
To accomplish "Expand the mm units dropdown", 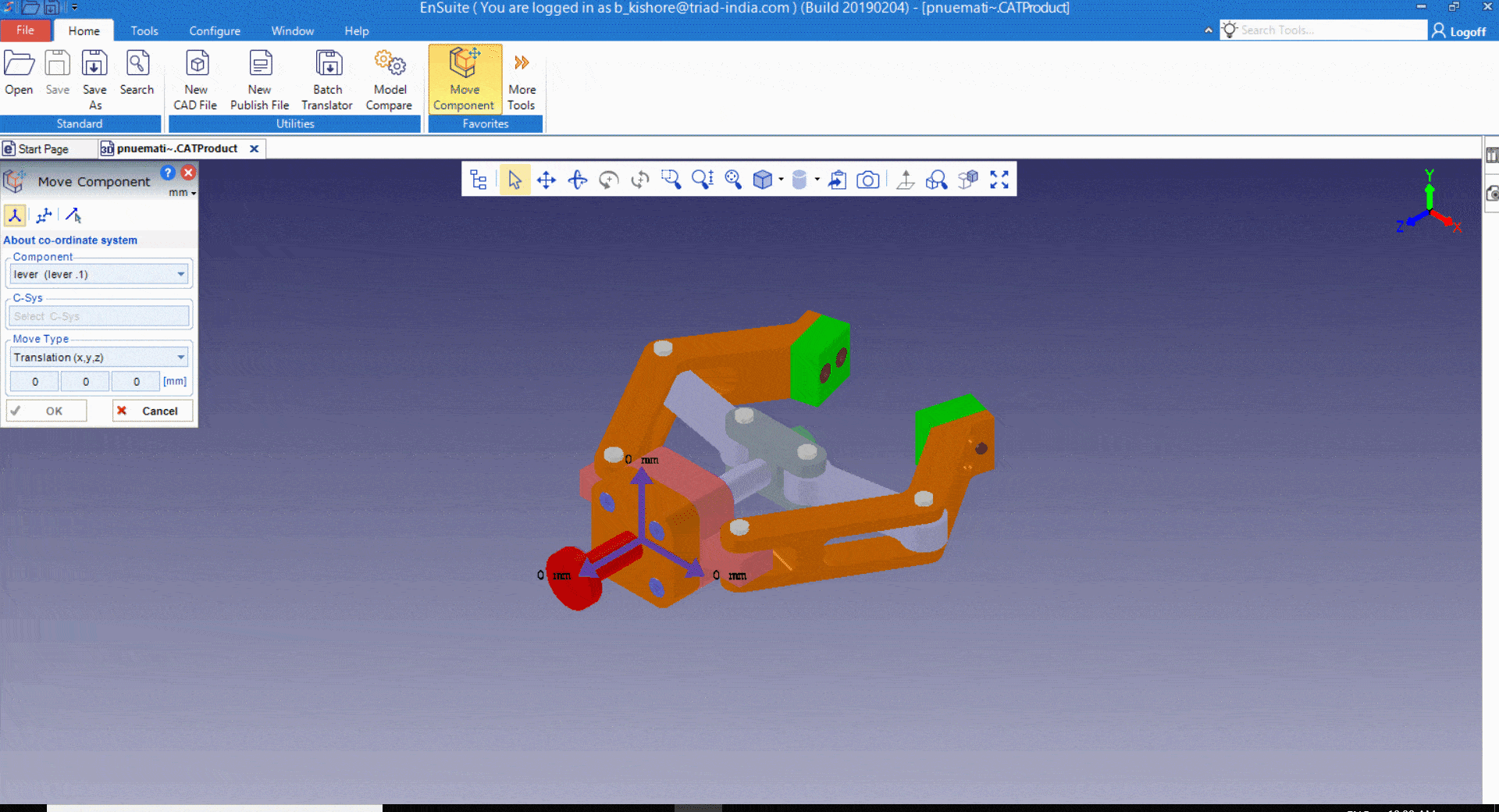I will coord(183,193).
